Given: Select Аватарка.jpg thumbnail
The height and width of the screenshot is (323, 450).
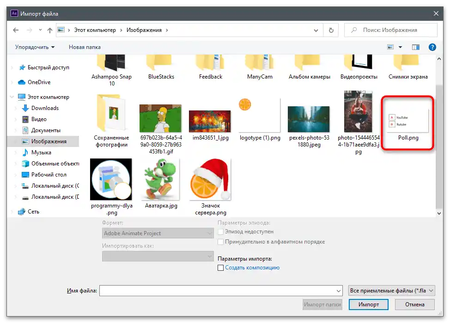Looking at the screenshot, I should [x=160, y=179].
